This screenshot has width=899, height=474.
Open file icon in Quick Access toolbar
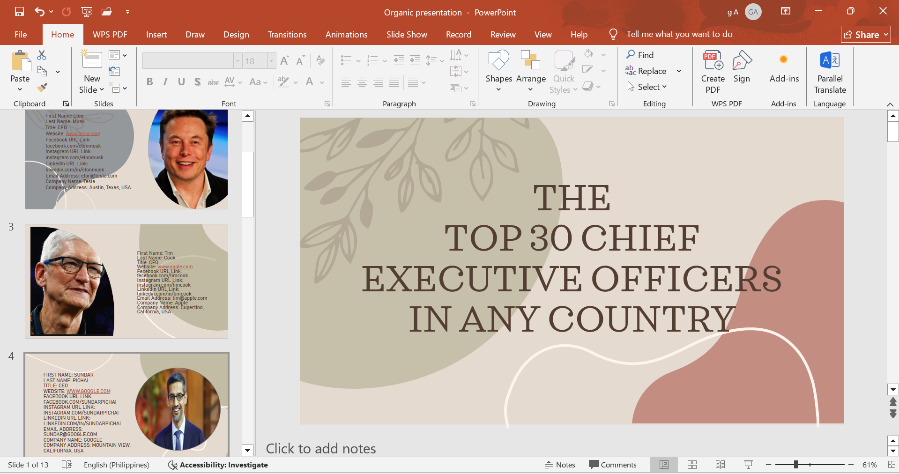[107, 12]
